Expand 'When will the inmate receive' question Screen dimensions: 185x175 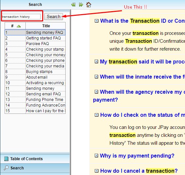[x=96, y=77]
